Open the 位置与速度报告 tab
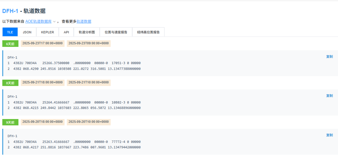Image resolution: width=338 pixels, height=159 pixels. 116,32
